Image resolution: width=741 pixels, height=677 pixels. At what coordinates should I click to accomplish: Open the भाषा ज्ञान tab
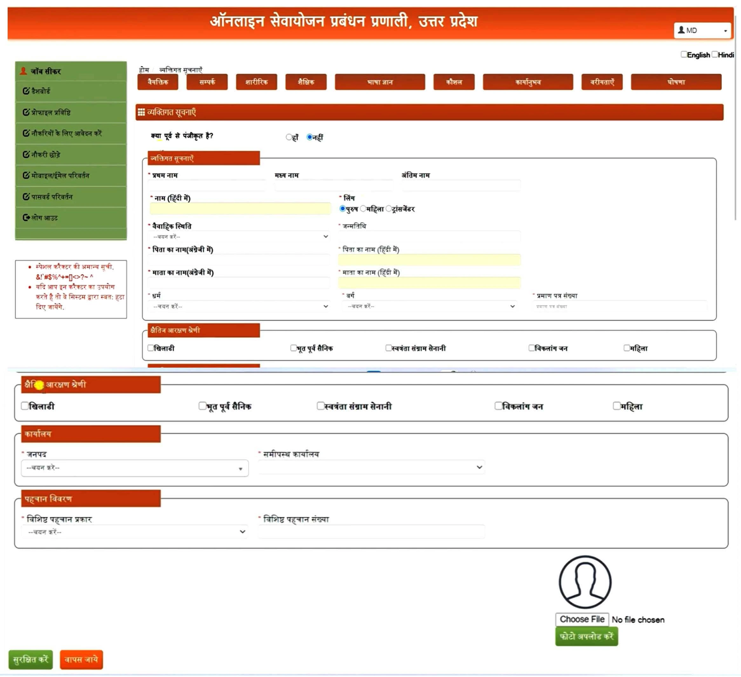[380, 82]
